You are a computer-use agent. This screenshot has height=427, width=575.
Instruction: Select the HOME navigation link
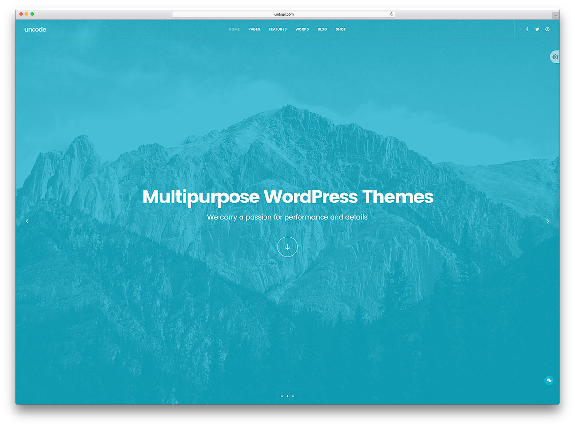pyautogui.click(x=234, y=29)
